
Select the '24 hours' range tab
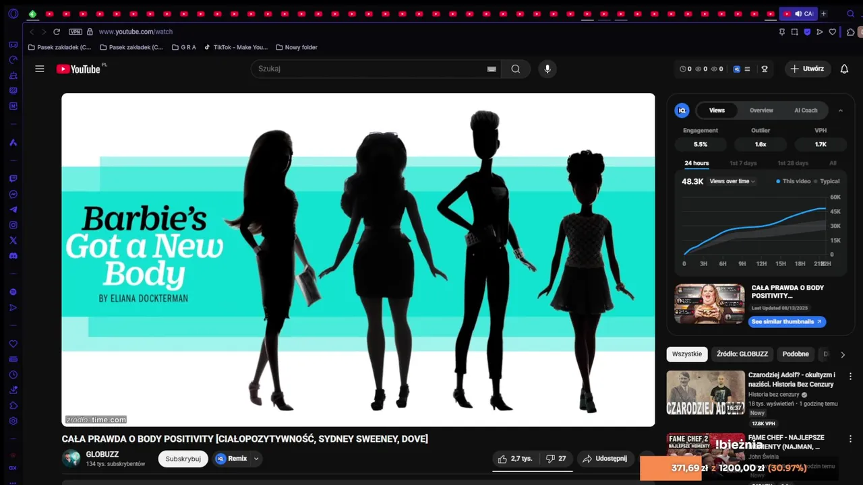696,163
